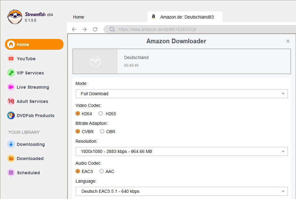This screenshot has height=199, width=296.
Task: Select AAC audio codec
Action: (x=102, y=171)
